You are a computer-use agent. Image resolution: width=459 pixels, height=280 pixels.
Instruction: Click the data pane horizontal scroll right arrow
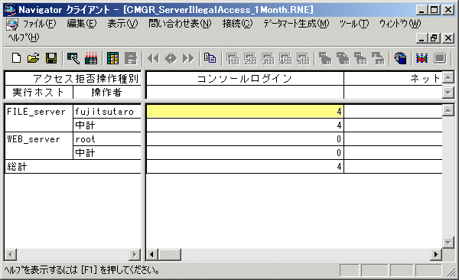(x=436, y=254)
